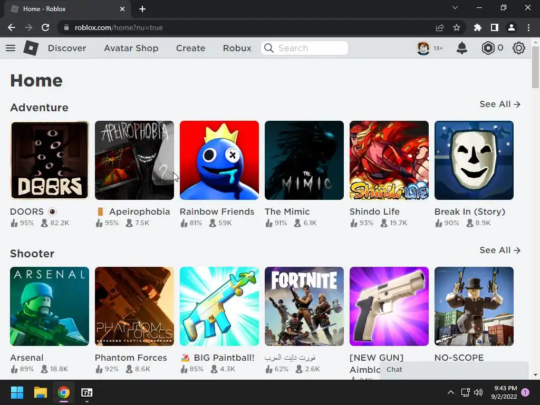Screen dimensions: 540x405
Task: Open the network status tray icon
Action: click(466, 392)
